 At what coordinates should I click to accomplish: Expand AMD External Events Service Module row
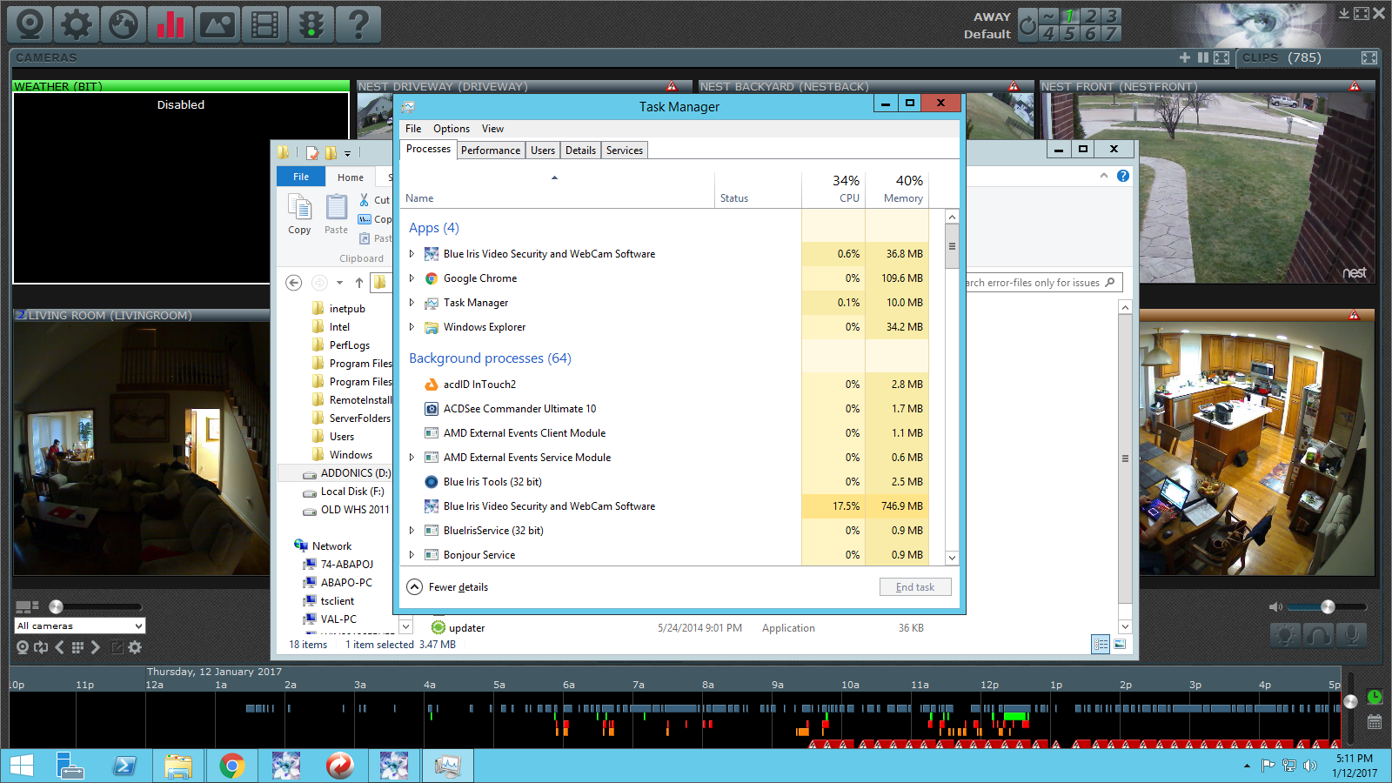pyautogui.click(x=412, y=458)
